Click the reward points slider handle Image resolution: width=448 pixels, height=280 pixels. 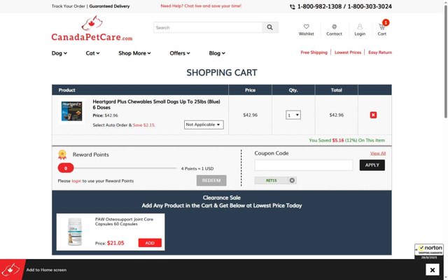click(x=66, y=168)
